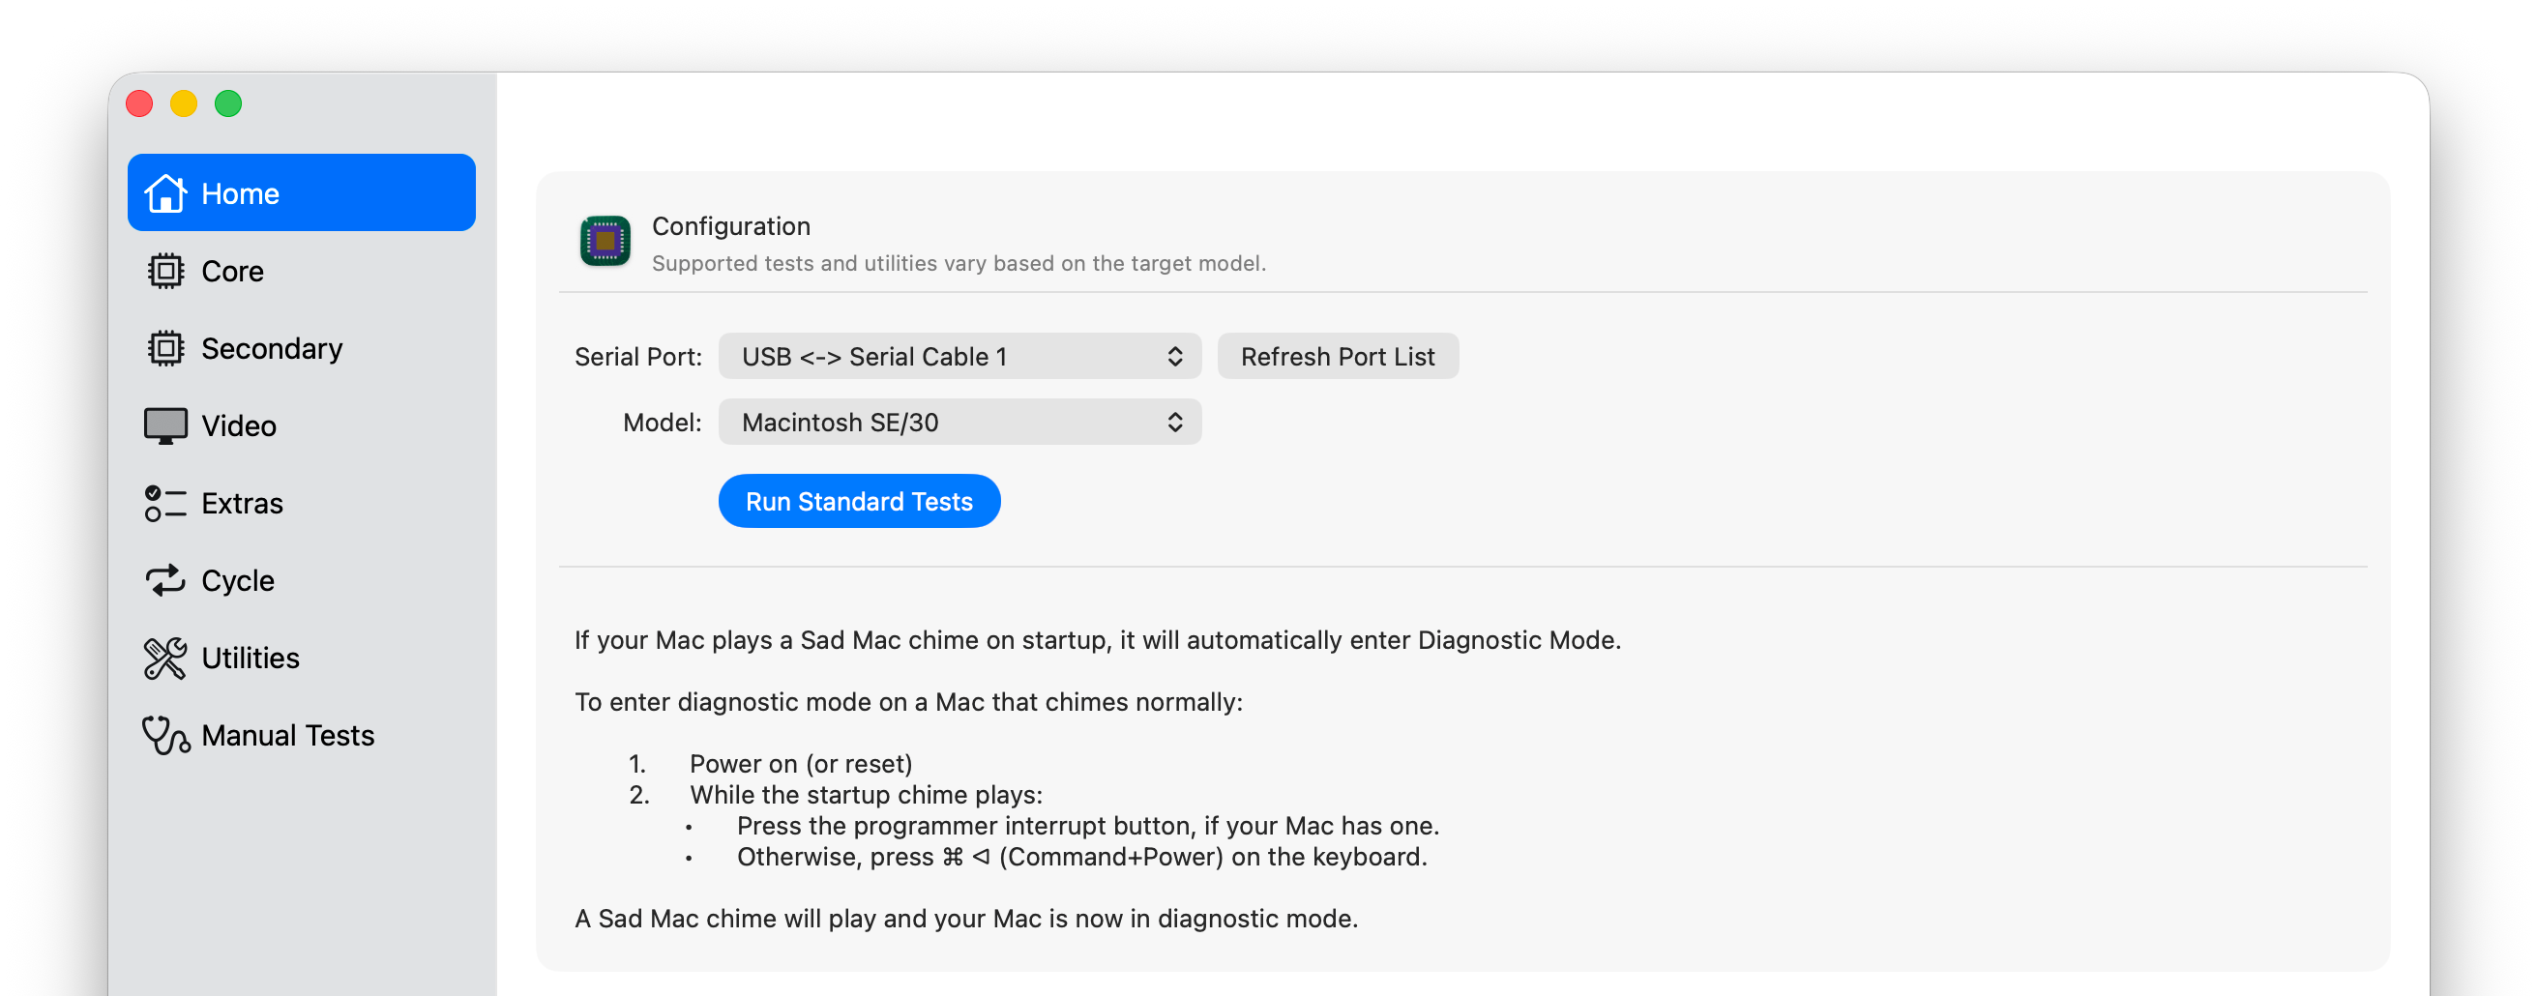Switch to the Core section
Screen dimensions: 2538x996
tap(232, 271)
